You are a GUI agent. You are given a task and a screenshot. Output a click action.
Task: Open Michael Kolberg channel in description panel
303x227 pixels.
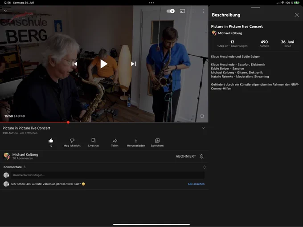tap(227, 33)
